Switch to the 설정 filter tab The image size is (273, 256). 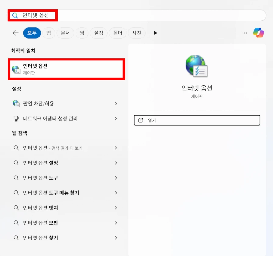pos(98,33)
